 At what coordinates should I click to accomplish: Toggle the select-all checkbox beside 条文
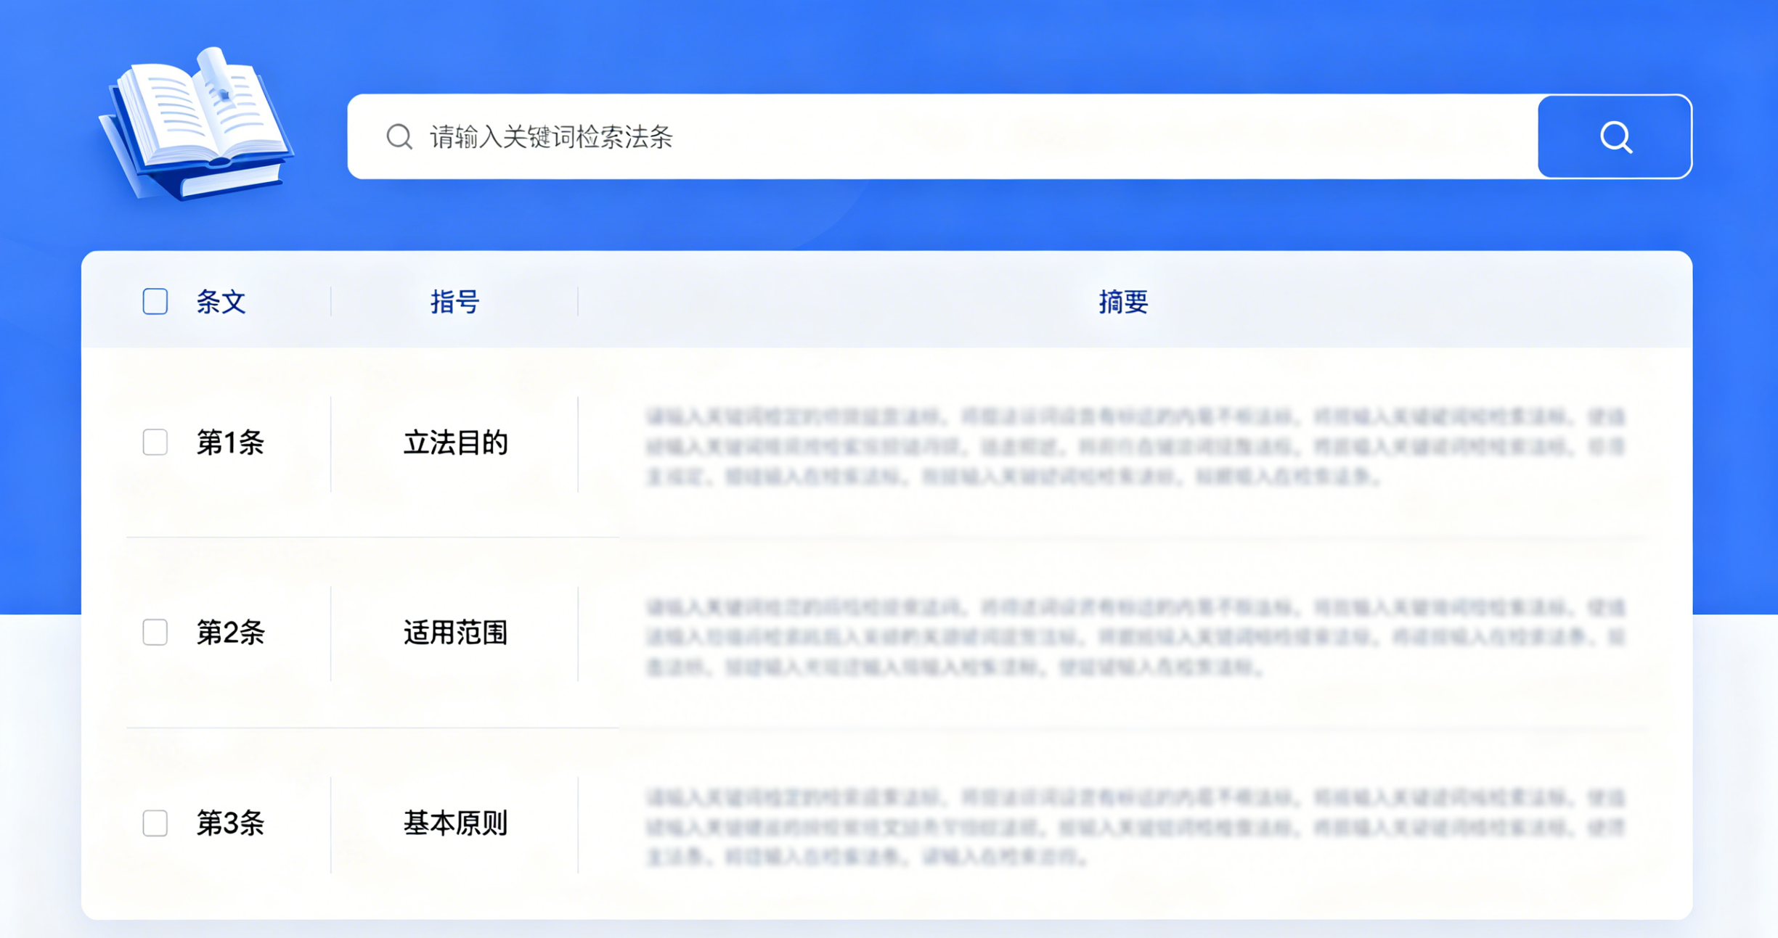point(155,301)
